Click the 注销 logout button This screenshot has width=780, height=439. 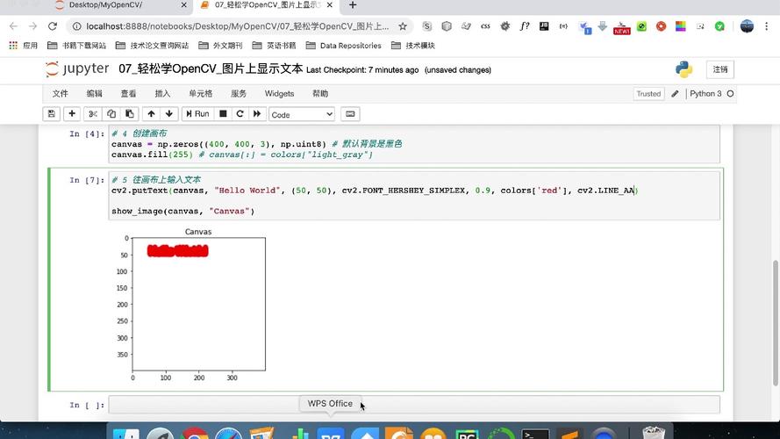tap(719, 69)
